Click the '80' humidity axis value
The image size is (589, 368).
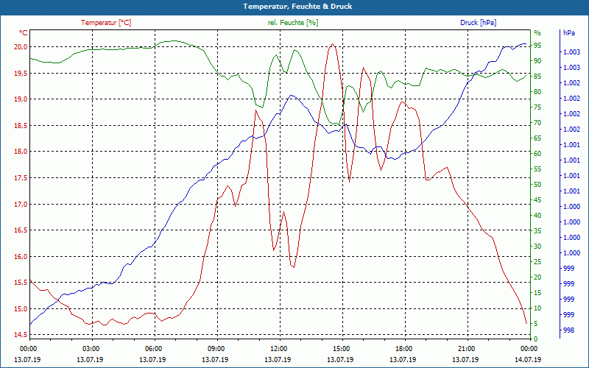click(537, 92)
